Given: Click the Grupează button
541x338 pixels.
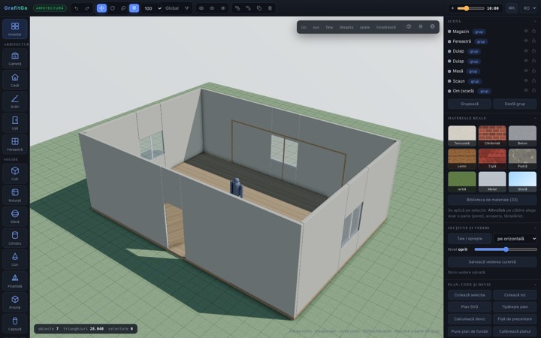Looking at the screenshot, I should coord(470,104).
